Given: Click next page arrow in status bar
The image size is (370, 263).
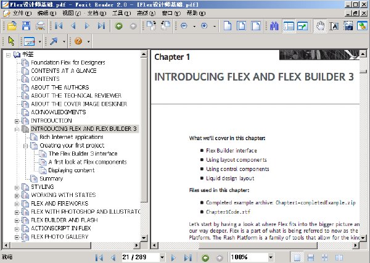Looking at the screenshot, I should coord(173,257).
